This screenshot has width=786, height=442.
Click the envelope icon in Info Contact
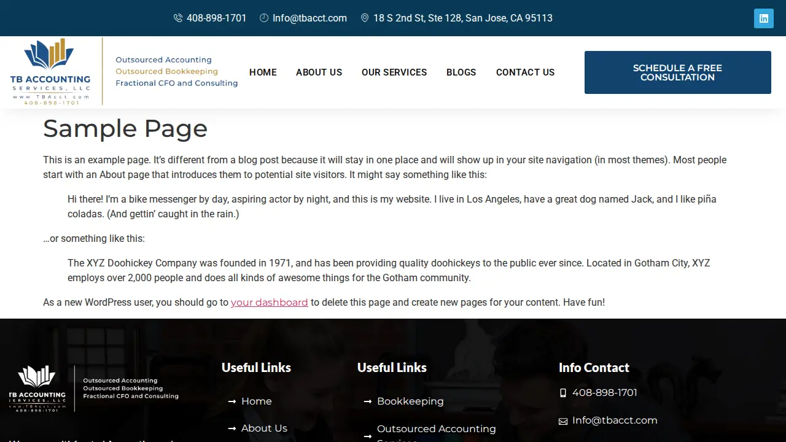coord(563,421)
